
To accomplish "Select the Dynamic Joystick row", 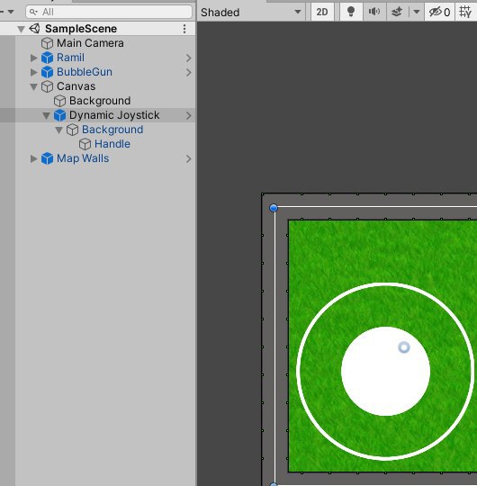I will coord(97,115).
